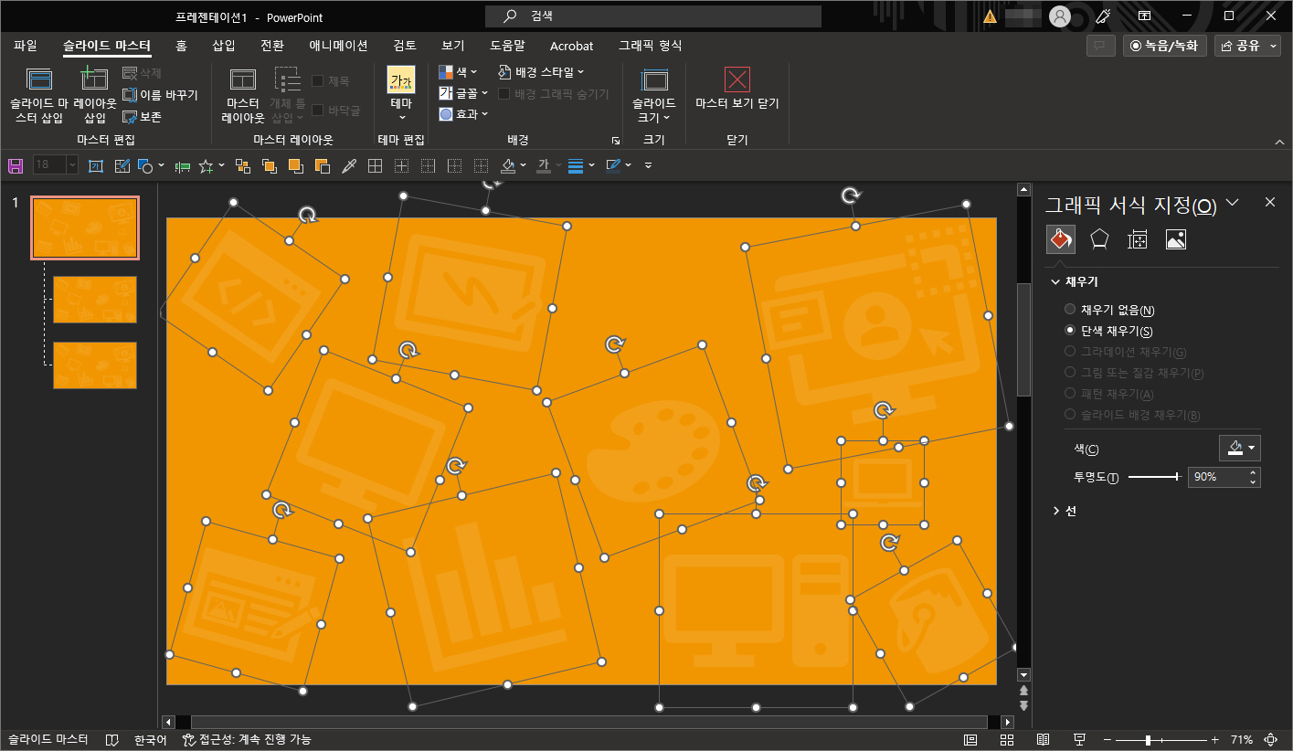The image size is (1293, 751).
Task: Click zoom in plus button
Action: click(x=1214, y=739)
